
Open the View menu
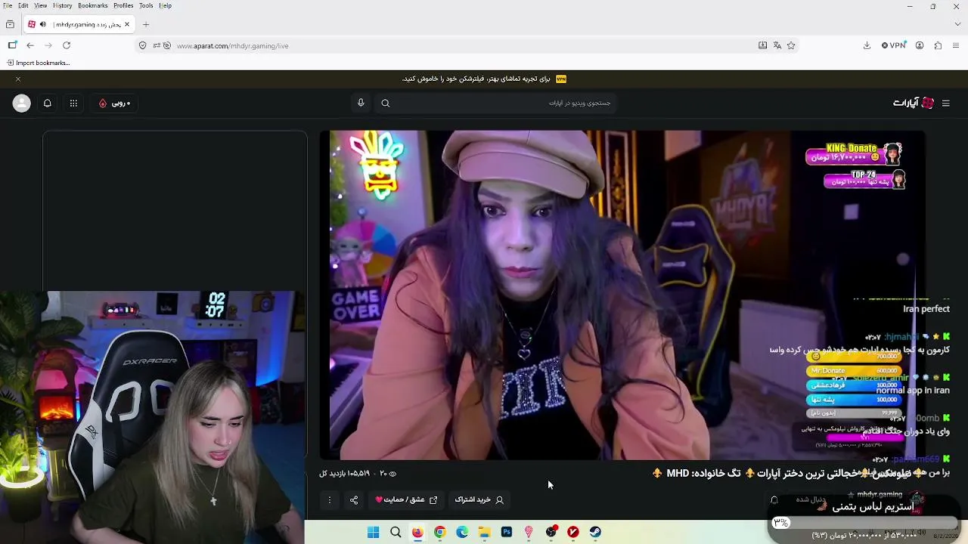point(41,5)
